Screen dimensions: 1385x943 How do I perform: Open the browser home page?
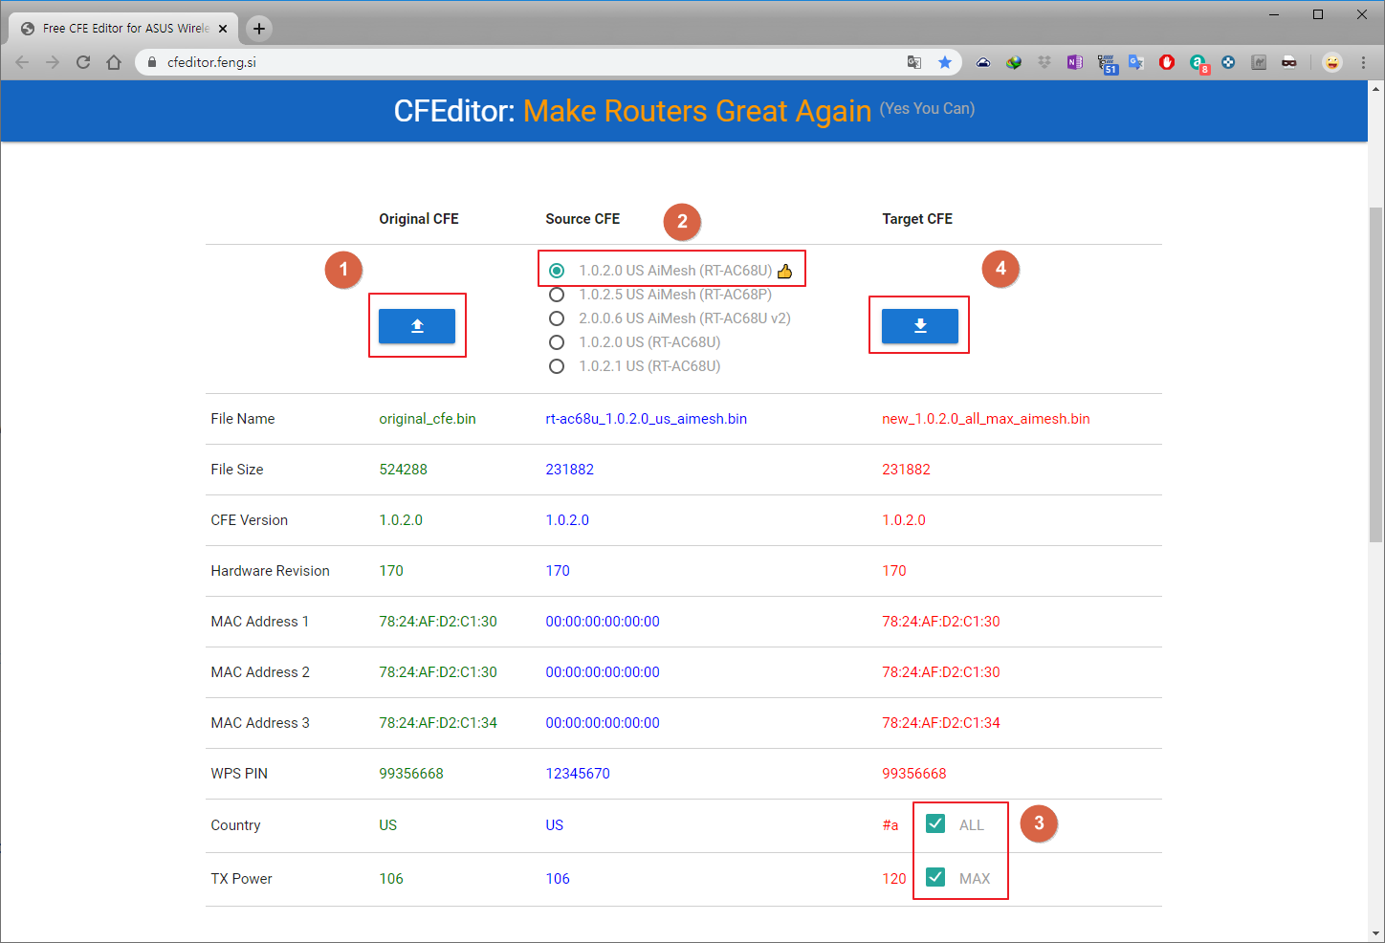click(x=114, y=62)
